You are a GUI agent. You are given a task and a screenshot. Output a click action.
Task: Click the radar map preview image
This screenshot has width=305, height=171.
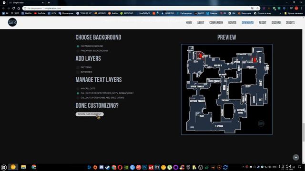(227, 89)
